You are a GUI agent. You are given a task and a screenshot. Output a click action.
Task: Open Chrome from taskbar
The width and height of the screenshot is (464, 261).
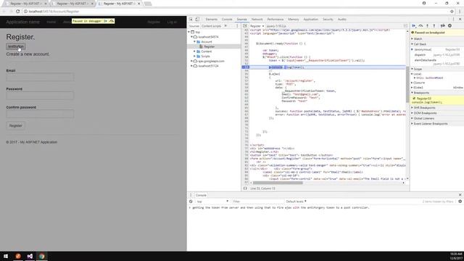(42, 256)
